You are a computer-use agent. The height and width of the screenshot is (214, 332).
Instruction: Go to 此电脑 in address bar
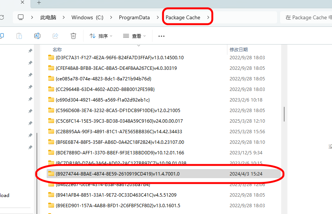(48, 17)
